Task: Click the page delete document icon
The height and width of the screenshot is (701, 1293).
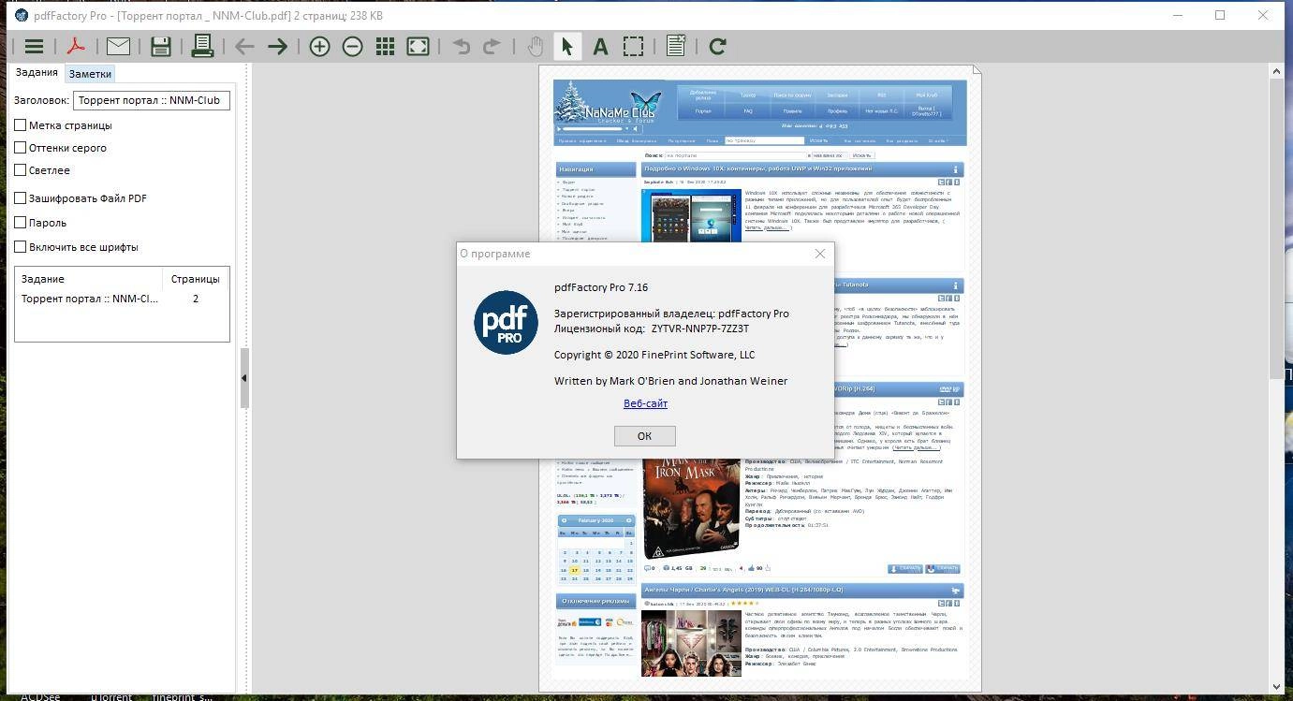Action: [x=675, y=46]
